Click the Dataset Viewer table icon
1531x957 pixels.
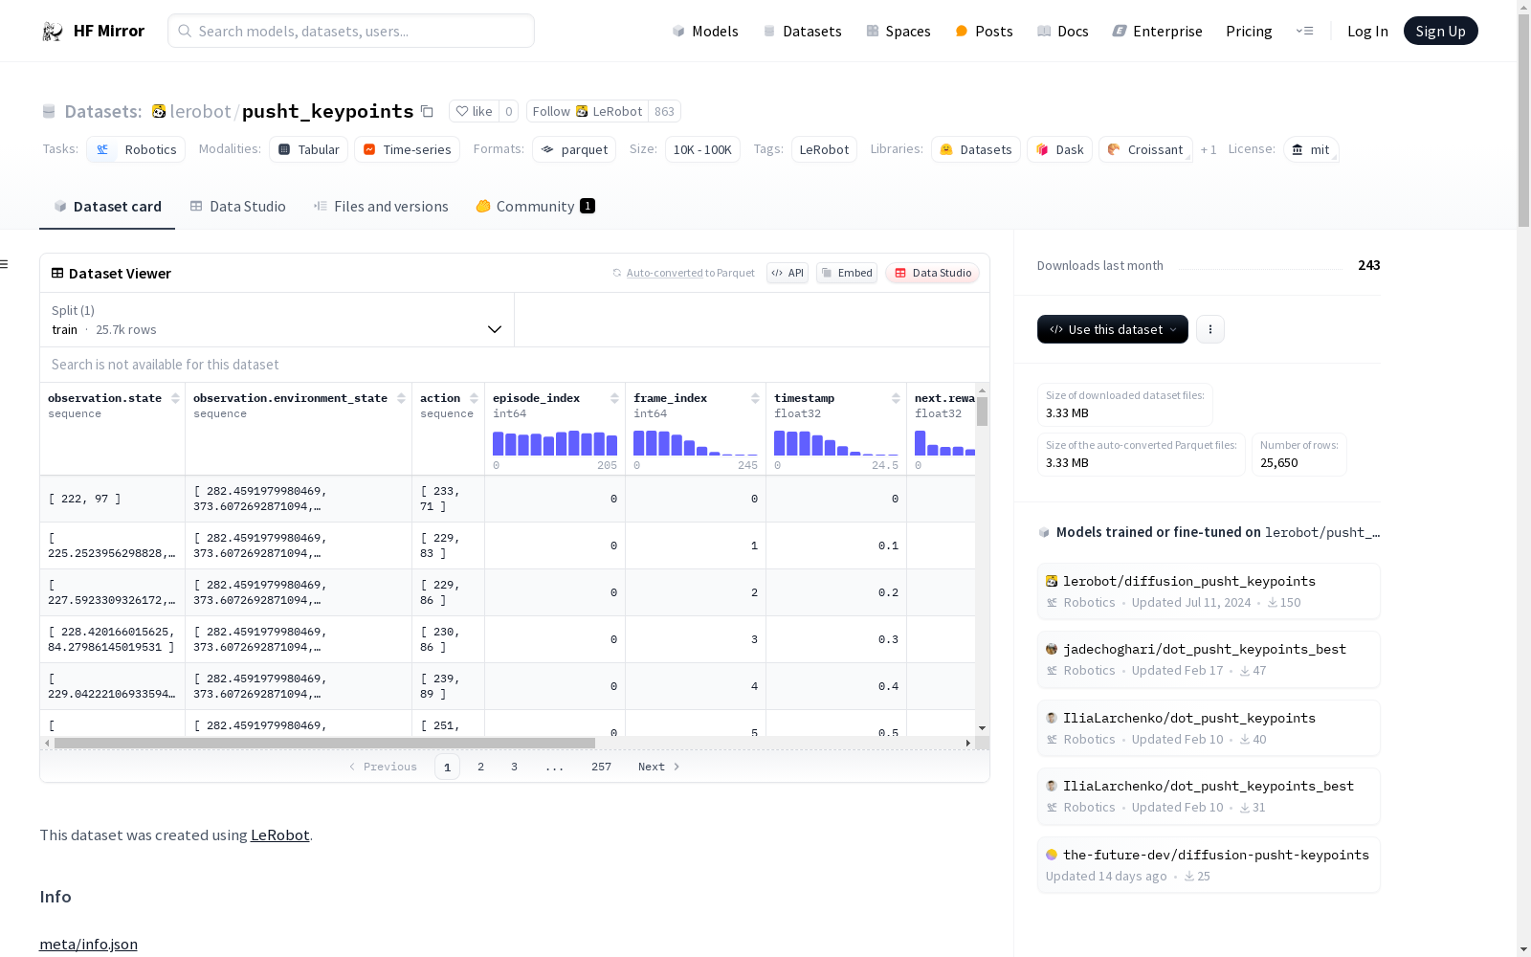tap(57, 274)
